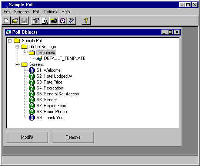This screenshot has width=200, height=166.
Task: Open a poll file via folder icon
Action: click(15, 21)
